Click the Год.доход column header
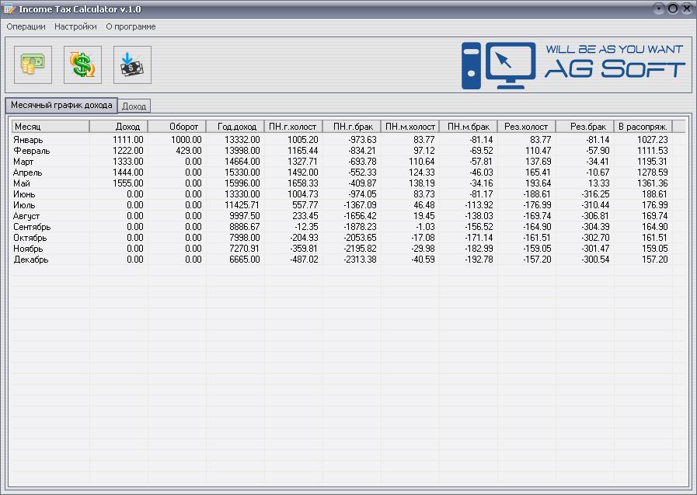 point(235,127)
